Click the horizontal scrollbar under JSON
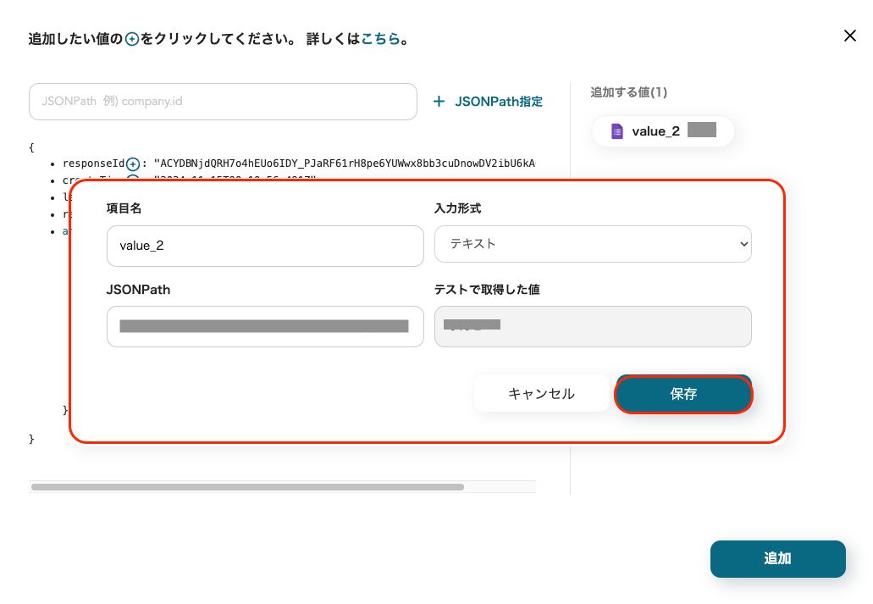The image size is (873, 604). [x=247, y=487]
